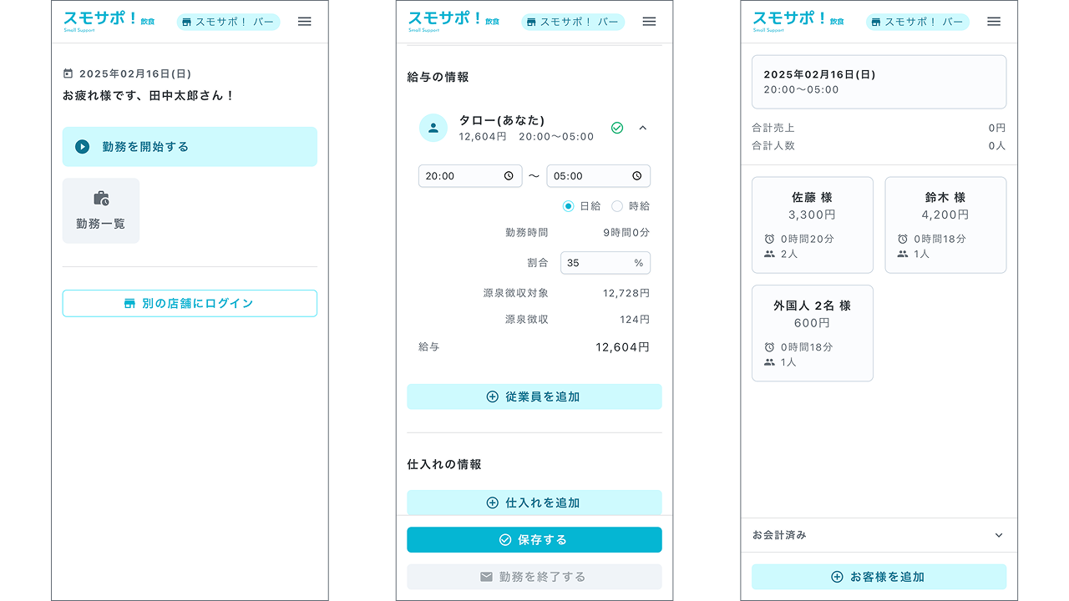This screenshot has width=1069, height=601.
Task: Select the 時給 radio button
Action: click(x=617, y=206)
